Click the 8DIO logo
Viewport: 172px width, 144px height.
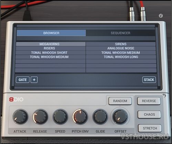pos(16,99)
